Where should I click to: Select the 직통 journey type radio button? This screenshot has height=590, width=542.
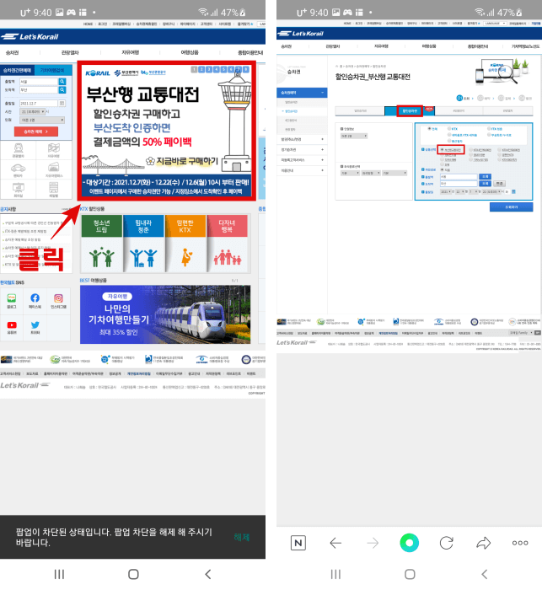[x=442, y=169]
